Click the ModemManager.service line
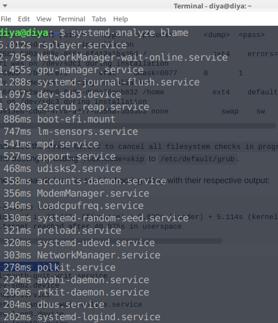Image resolution: width=278 pixels, height=323 pixels. click(x=76, y=193)
